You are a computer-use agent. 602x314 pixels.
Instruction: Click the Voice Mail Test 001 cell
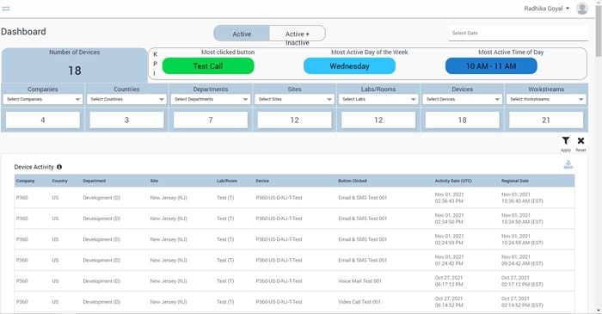click(360, 281)
